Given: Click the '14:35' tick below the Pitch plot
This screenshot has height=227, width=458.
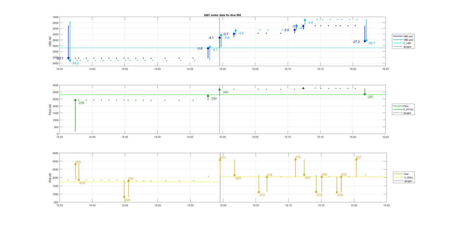Looking at the screenshot, I should pyautogui.click(x=60, y=137).
